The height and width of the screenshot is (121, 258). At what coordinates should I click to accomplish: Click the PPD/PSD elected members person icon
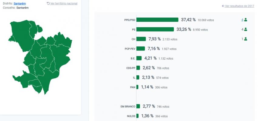(246, 20)
